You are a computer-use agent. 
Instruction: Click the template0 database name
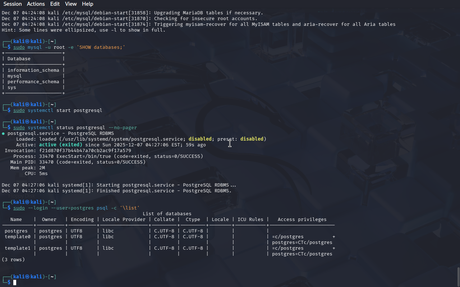[18, 237]
